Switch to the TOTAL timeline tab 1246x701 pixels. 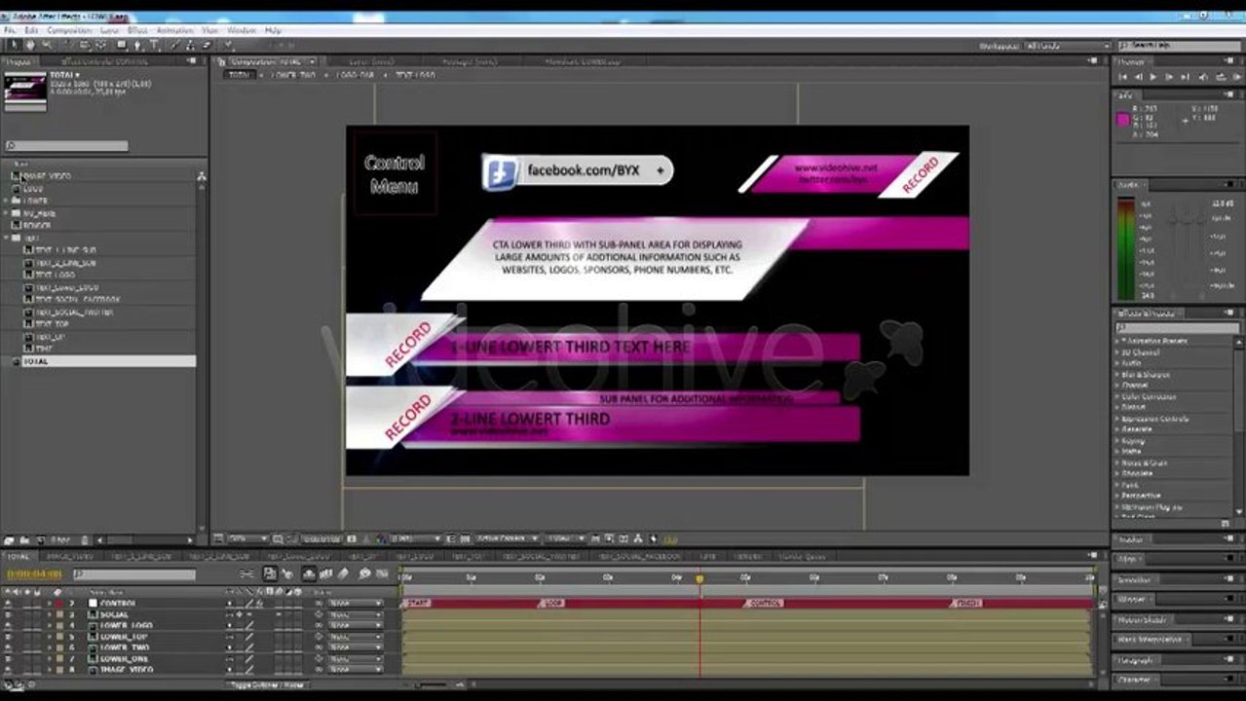(x=19, y=556)
